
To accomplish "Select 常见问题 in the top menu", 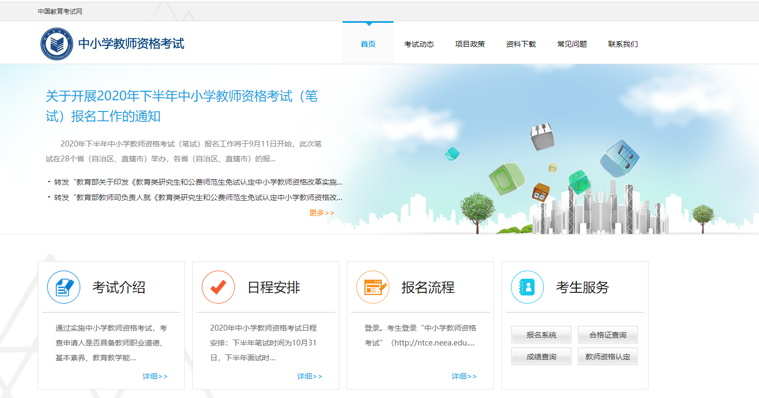I will tap(572, 44).
